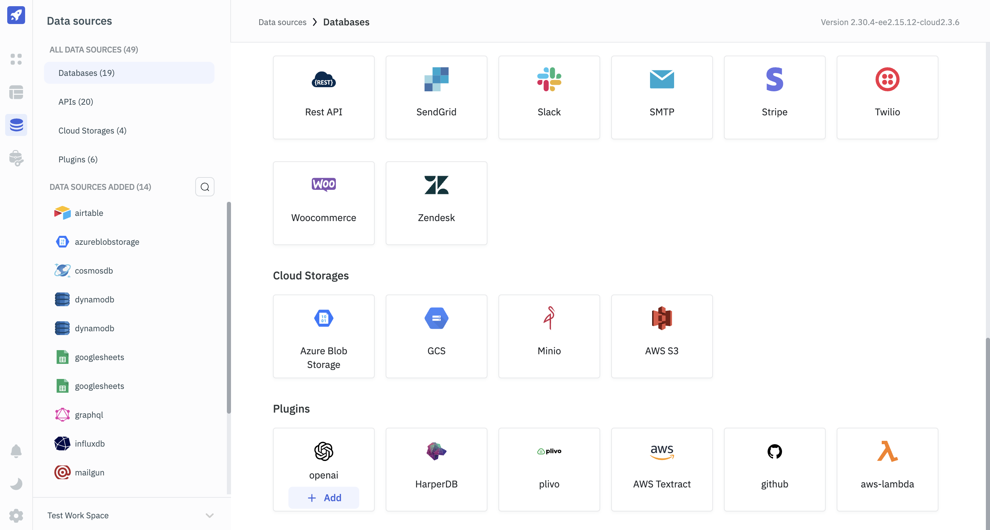Click the Add button for OpenAI
The image size is (990, 530).
coord(323,497)
